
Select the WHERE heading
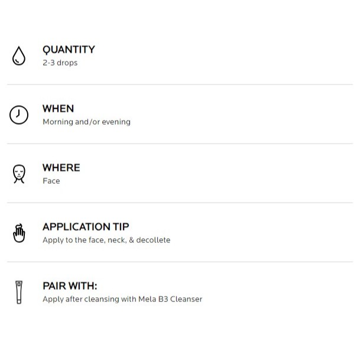(x=61, y=168)
